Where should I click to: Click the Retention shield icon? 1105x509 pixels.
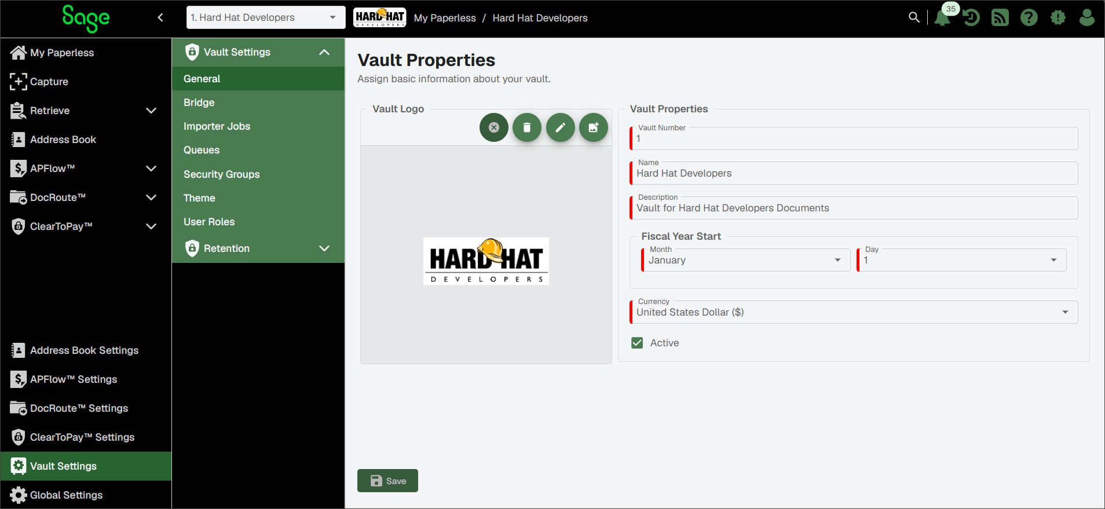tap(192, 248)
